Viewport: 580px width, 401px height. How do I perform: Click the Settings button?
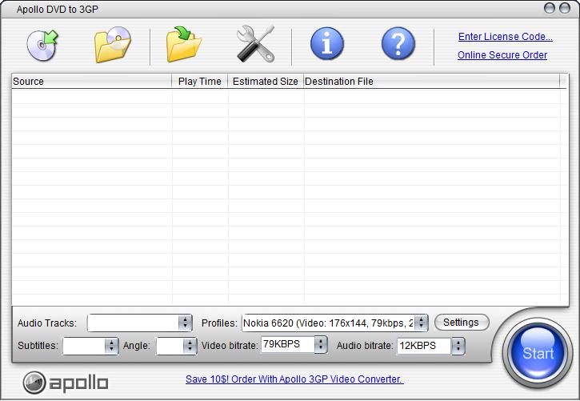462,323
